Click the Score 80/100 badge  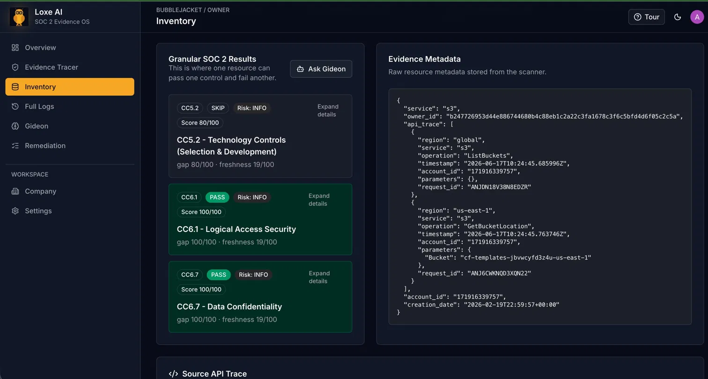tap(200, 123)
